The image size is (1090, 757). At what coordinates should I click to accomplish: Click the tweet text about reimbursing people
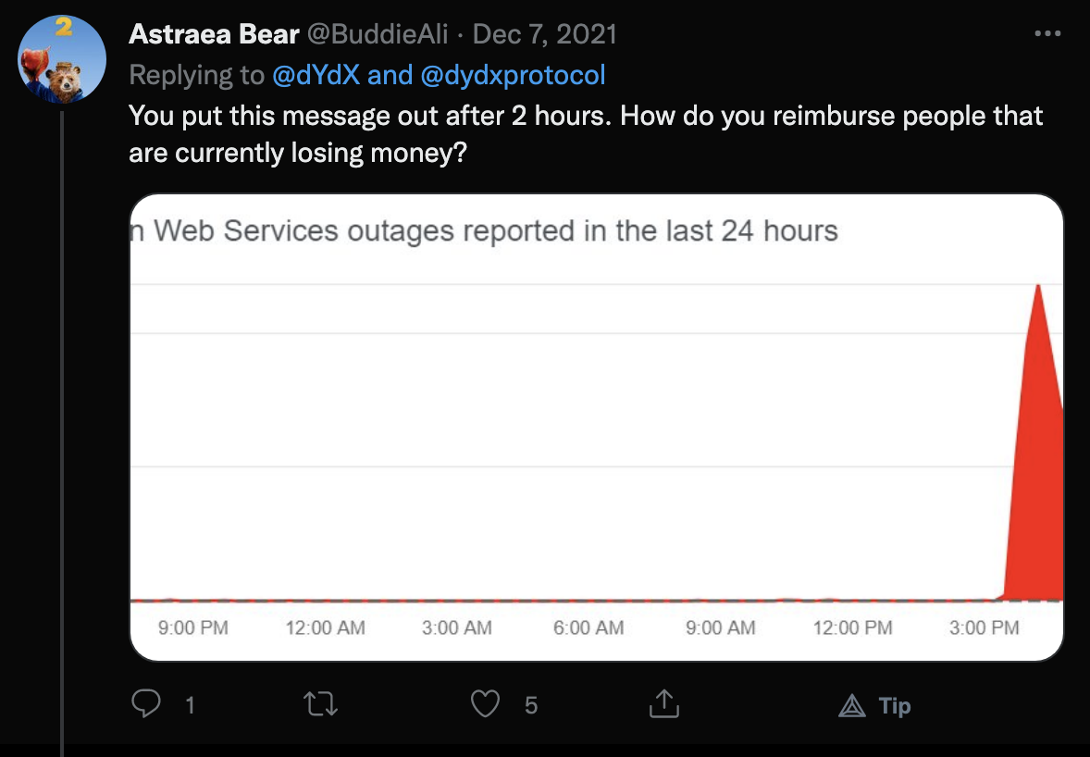click(585, 134)
